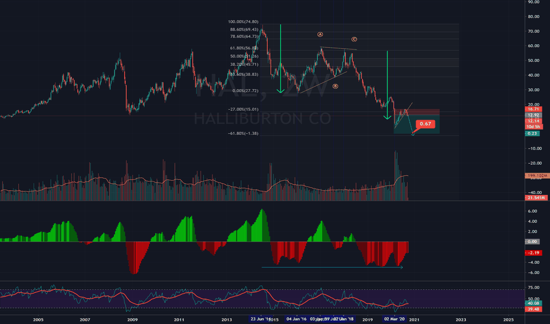Image resolution: width=550 pixels, height=324 pixels.
Task: Select the red 0.67 callout label
Action: [425, 124]
